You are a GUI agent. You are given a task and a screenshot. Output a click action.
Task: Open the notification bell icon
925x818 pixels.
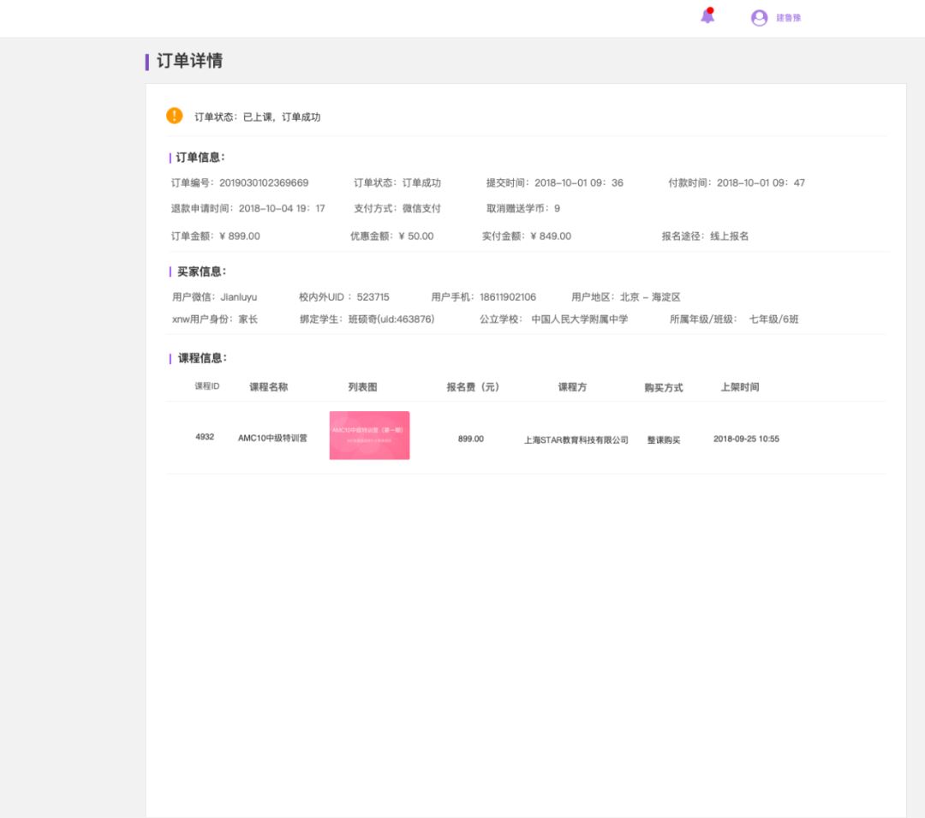pos(707,16)
